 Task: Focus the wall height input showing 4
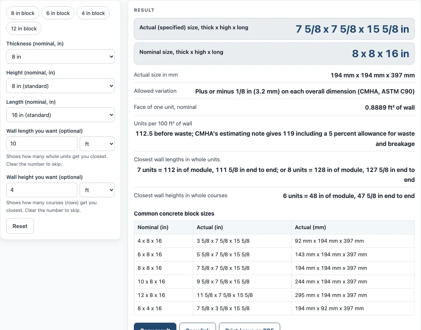tap(42, 190)
